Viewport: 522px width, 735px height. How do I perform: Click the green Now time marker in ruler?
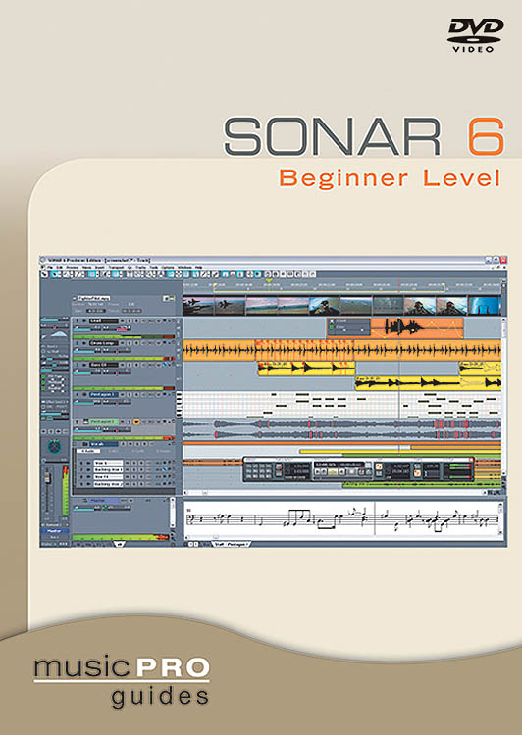click(269, 281)
